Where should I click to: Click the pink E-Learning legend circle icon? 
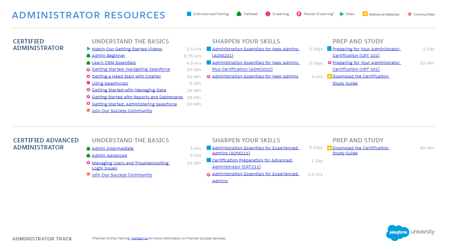tap(268, 14)
